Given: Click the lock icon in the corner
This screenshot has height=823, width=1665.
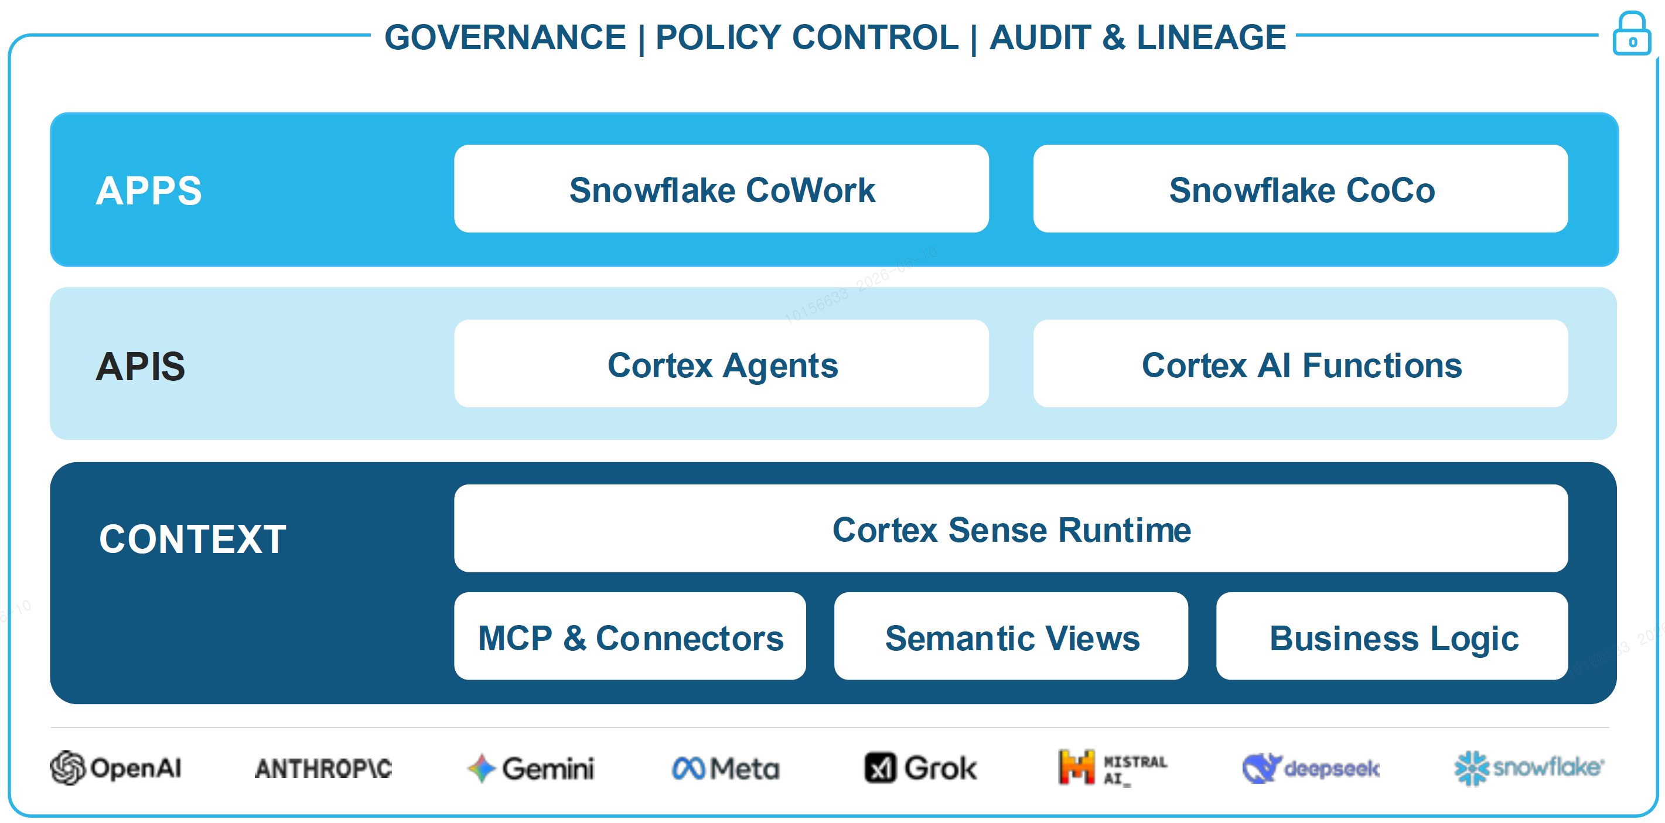Looking at the screenshot, I should coord(1632,33).
